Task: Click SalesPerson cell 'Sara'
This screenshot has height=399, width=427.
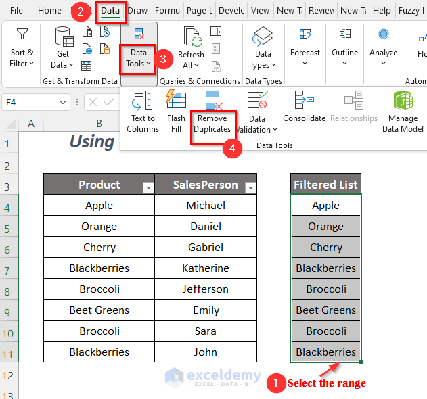Action: tap(206, 331)
